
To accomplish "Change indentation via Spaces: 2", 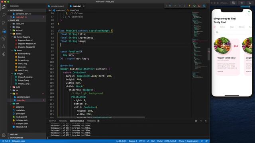I will (133, 141).
